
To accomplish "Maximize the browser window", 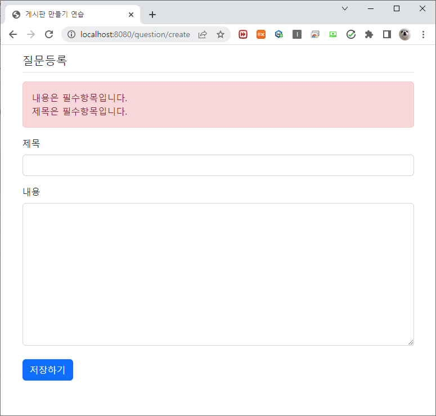I will coord(397,8).
